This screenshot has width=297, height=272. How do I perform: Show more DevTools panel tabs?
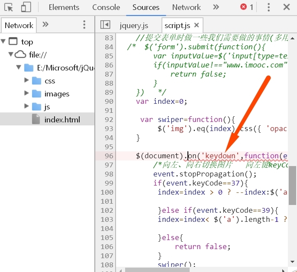pyautogui.click(x=216, y=7)
